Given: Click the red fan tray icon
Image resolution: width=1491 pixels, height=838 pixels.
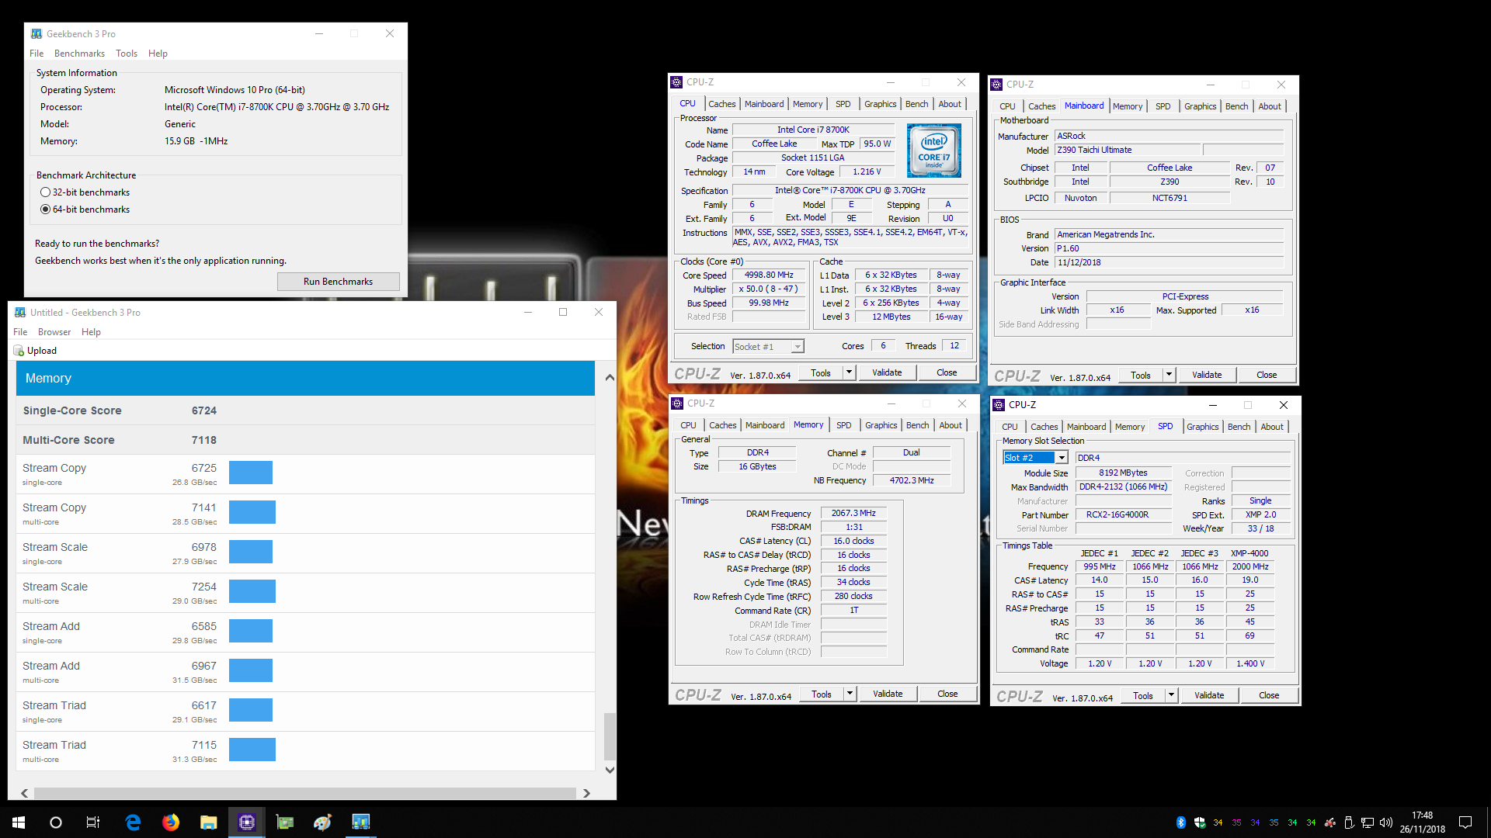Looking at the screenshot, I should pyautogui.click(x=1330, y=822).
